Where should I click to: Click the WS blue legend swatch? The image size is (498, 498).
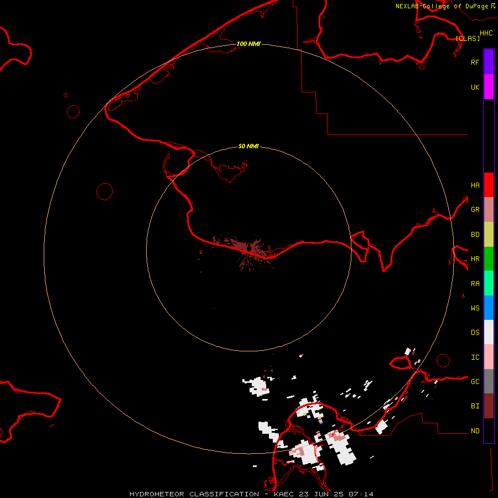click(x=489, y=308)
